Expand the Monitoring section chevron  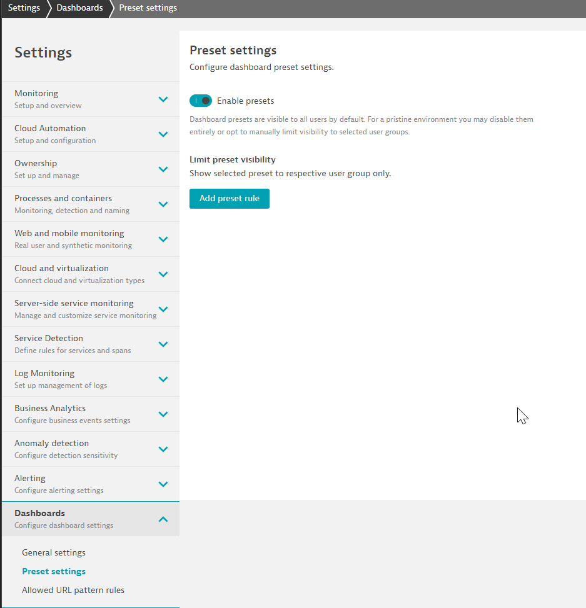point(163,99)
